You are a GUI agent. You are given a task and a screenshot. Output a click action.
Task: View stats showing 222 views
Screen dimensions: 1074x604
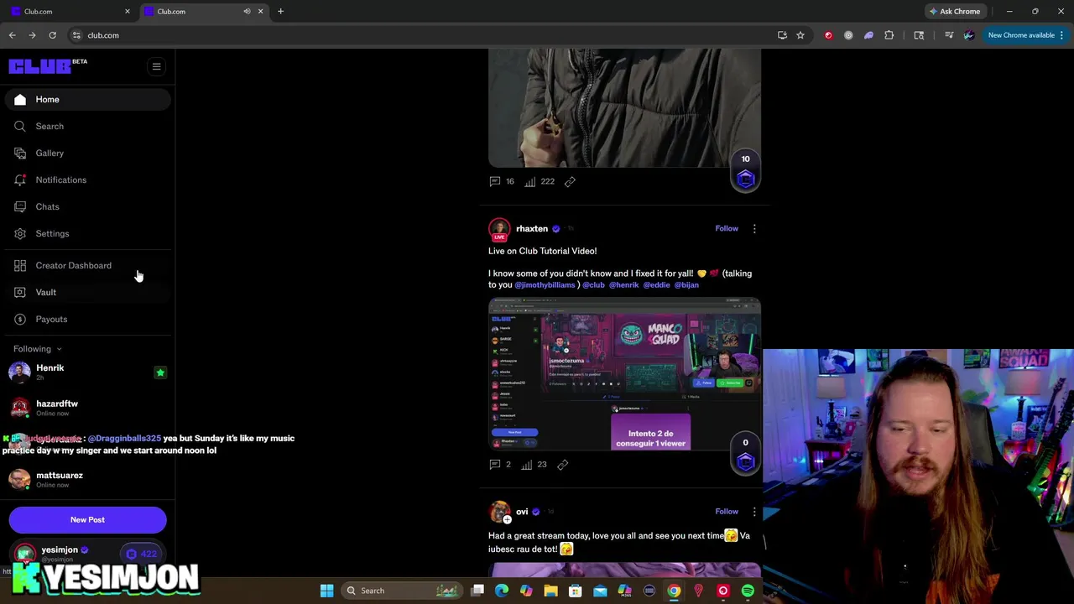pos(540,181)
